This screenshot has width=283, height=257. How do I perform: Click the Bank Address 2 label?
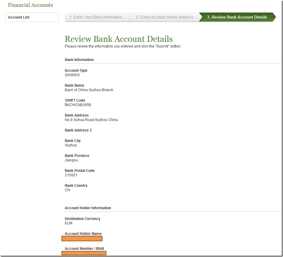tap(78, 130)
